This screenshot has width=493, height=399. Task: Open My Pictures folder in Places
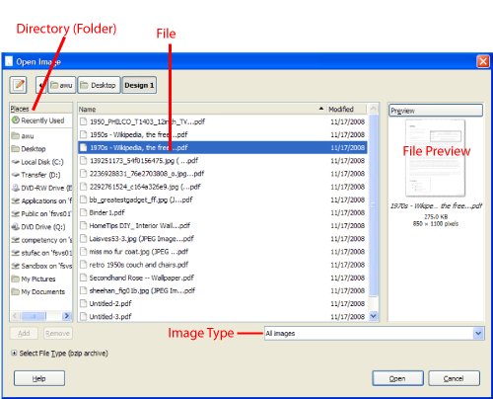34,279
